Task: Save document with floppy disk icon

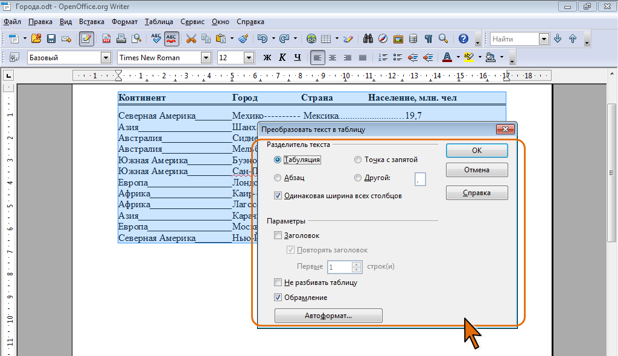Action: coord(51,39)
